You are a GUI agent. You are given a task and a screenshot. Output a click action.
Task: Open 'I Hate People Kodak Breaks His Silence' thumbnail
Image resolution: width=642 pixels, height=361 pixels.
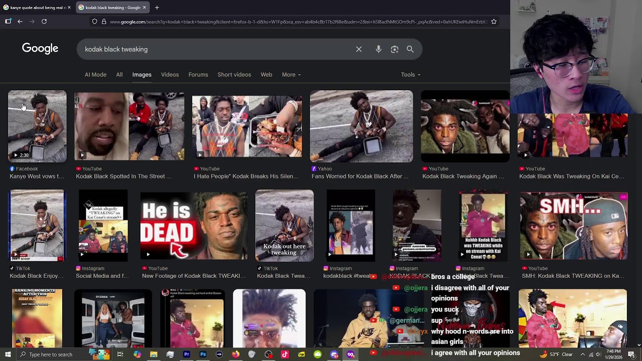[x=247, y=126]
